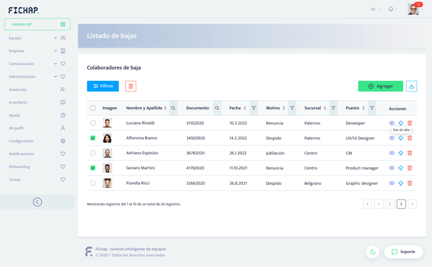Search in the Documento column
Screen dimensions: 432x267
(x=217, y=108)
